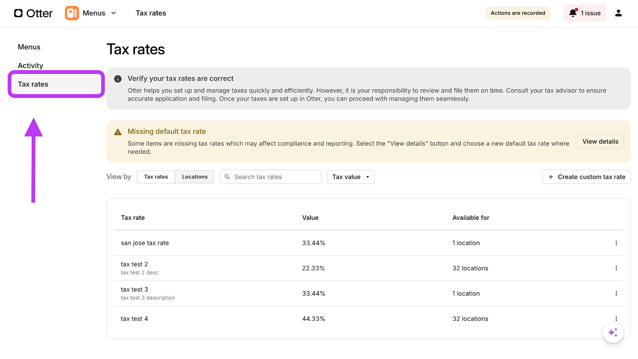Open the tax test 3 row options menu
Image resolution: width=638 pixels, height=359 pixels.
pyautogui.click(x=616, y=294)
